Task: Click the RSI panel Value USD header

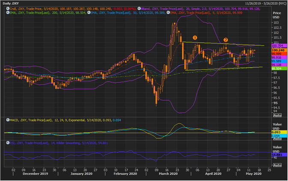Action: [x=277, y=149]
